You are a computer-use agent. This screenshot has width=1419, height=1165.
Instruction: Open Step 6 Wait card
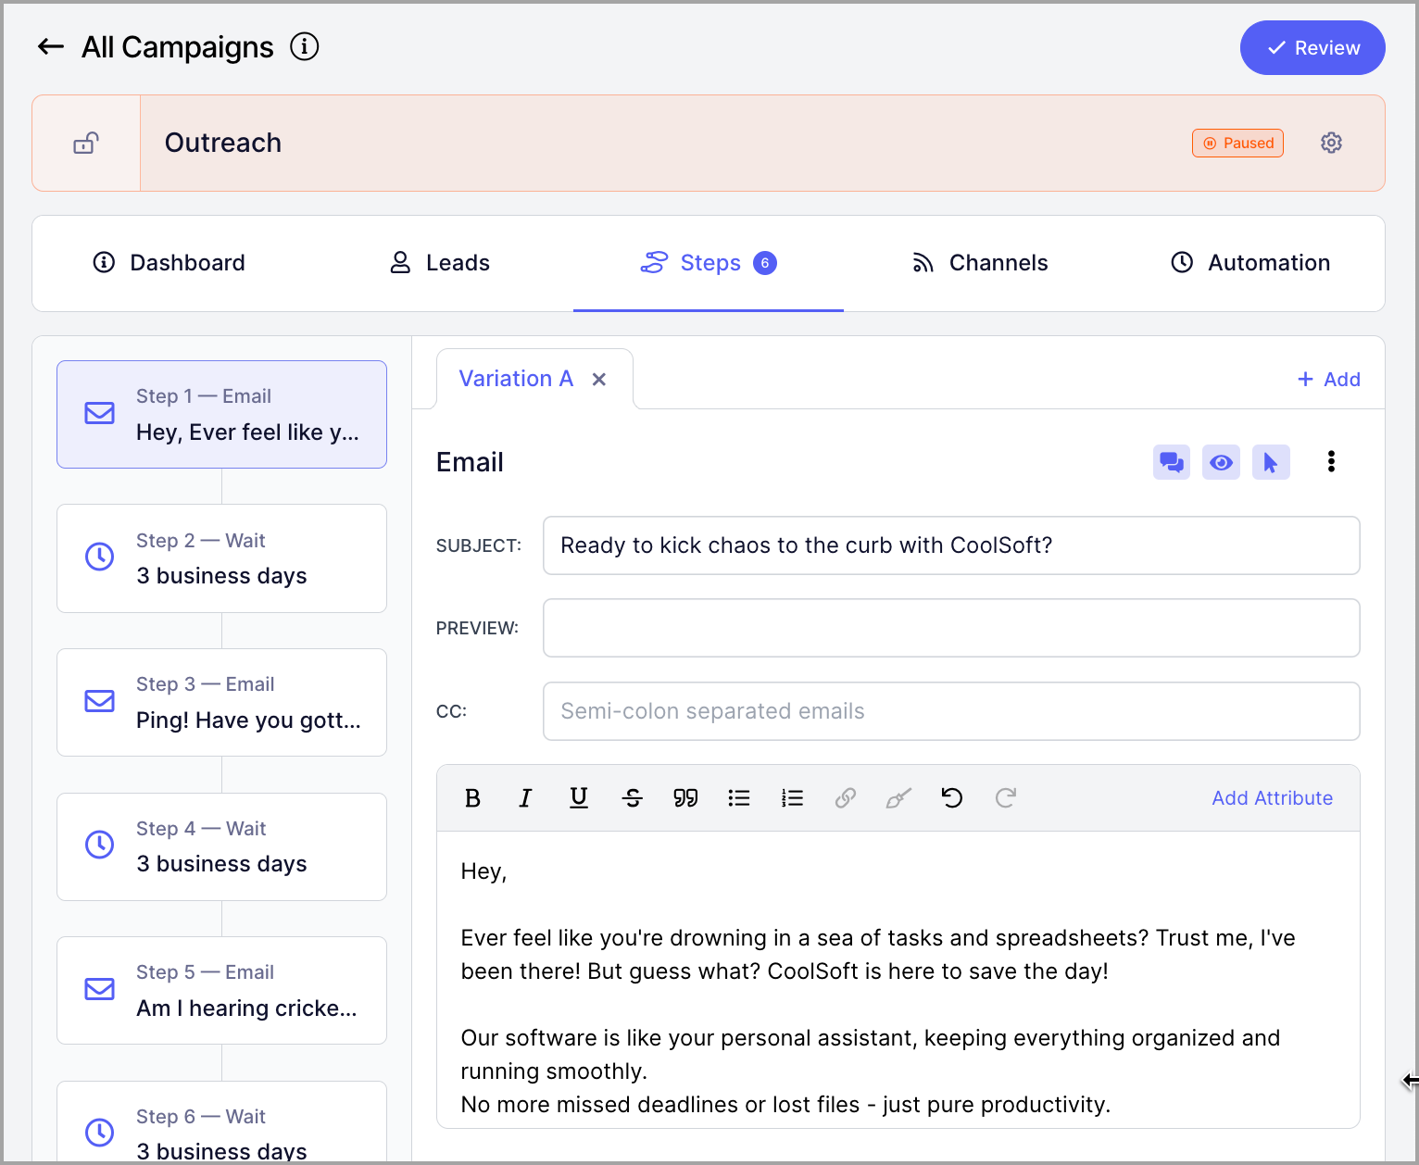(x=221, y=1122)
